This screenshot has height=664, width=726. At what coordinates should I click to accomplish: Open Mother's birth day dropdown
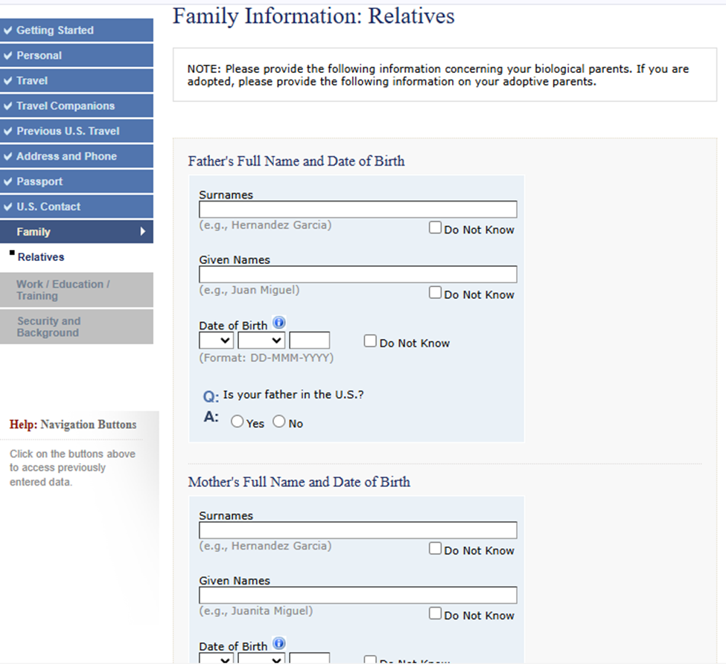[216, 659]
